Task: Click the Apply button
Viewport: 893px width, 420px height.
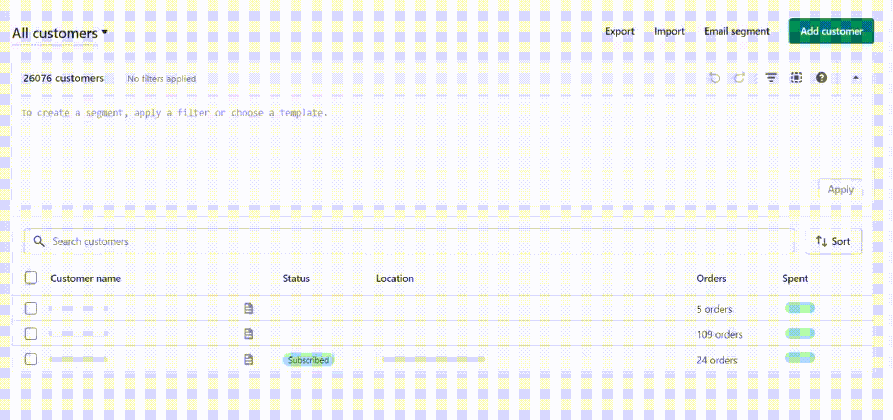Action: (x=840, y=189)
